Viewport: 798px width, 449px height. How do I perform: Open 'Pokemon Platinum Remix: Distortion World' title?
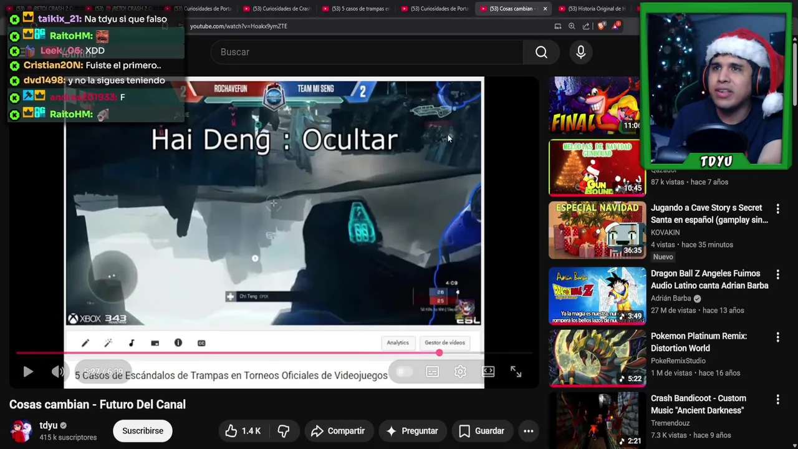699,342
